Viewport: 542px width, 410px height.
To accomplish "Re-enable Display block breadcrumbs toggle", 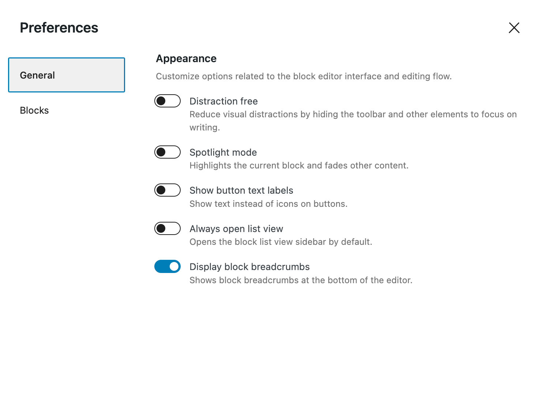I will point(168,266).
